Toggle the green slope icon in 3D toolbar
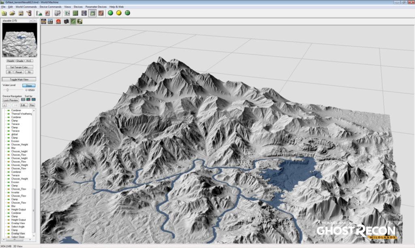This screenshot has height=248, width=415. coord(73,21)
